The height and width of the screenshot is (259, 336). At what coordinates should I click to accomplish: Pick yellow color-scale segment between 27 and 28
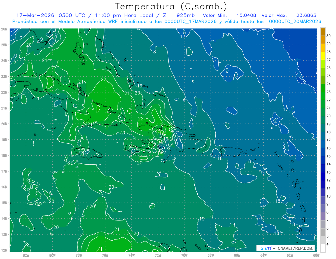323,56
